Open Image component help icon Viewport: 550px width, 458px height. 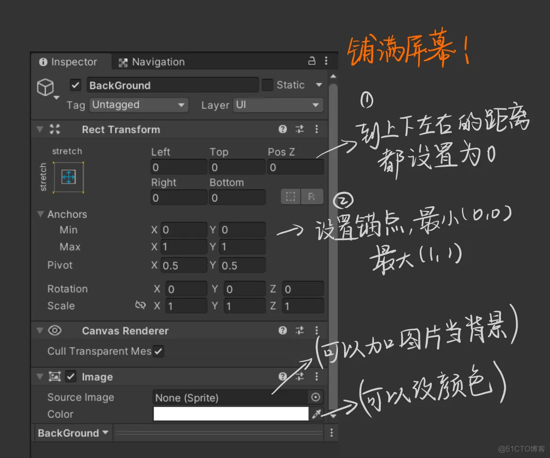coord(283,377)
